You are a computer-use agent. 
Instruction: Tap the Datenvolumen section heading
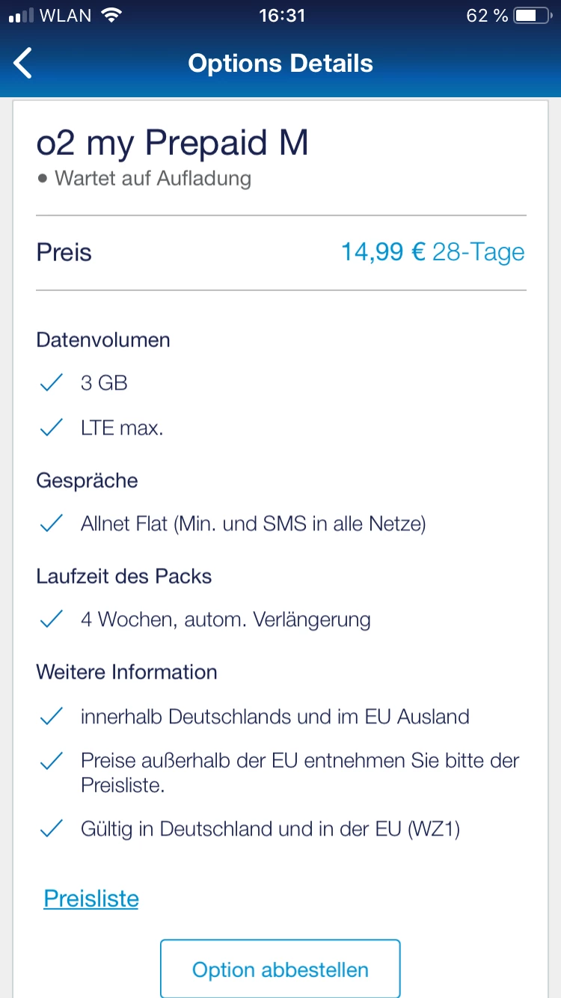pos(103,340)
